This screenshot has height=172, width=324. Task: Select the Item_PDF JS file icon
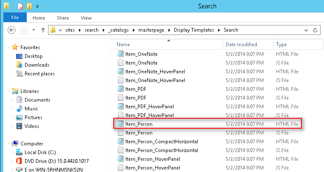click(x=120, y=98)
